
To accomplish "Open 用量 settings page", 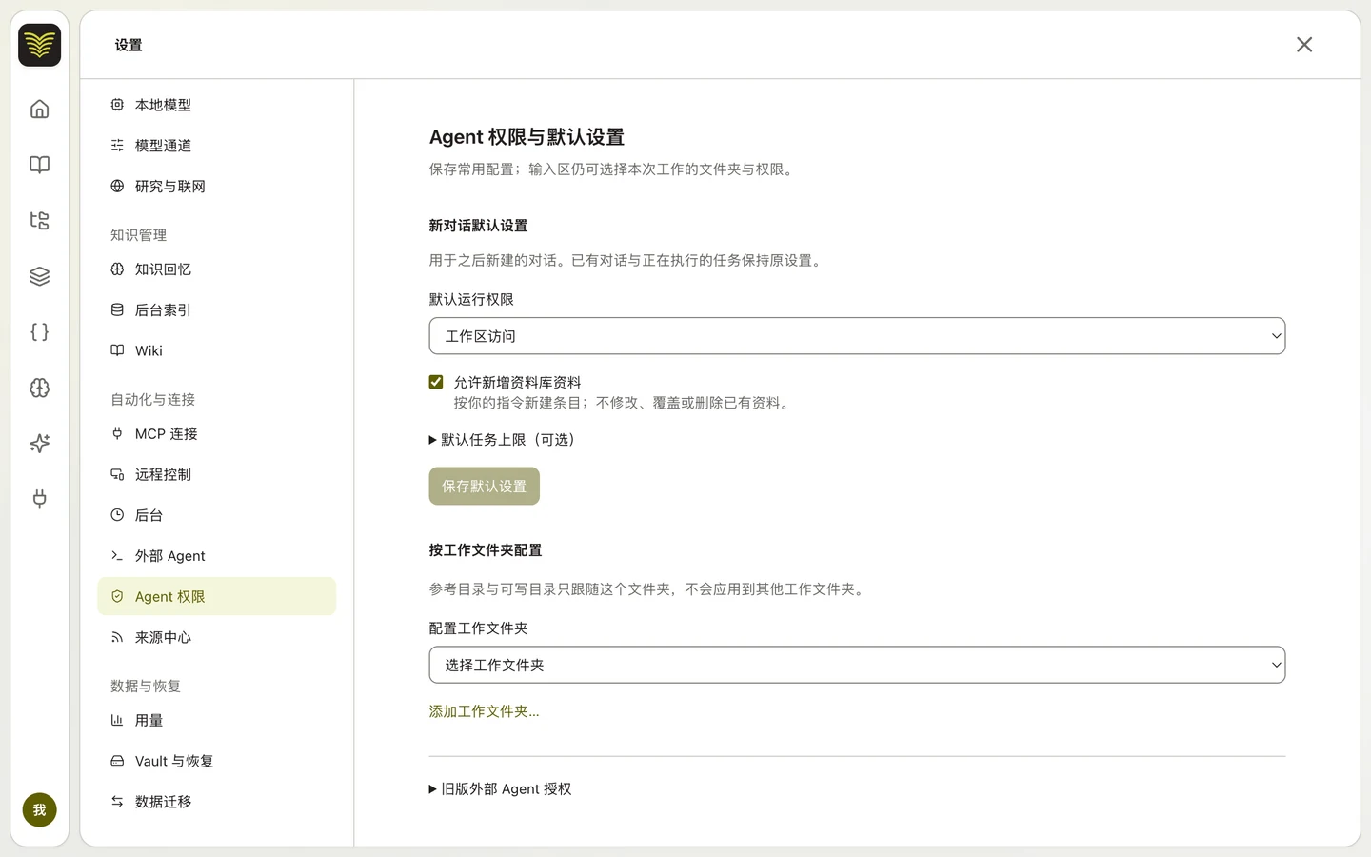I will point(217,721).
